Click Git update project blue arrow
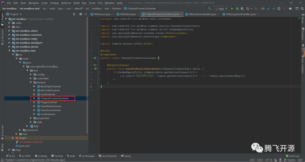Screen dimensions: 305x162 [x=268, y=8]
